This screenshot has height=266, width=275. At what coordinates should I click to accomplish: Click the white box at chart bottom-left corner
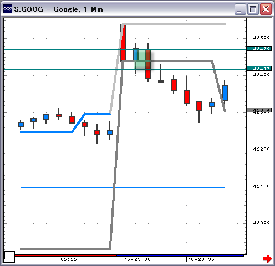[9, 257]
